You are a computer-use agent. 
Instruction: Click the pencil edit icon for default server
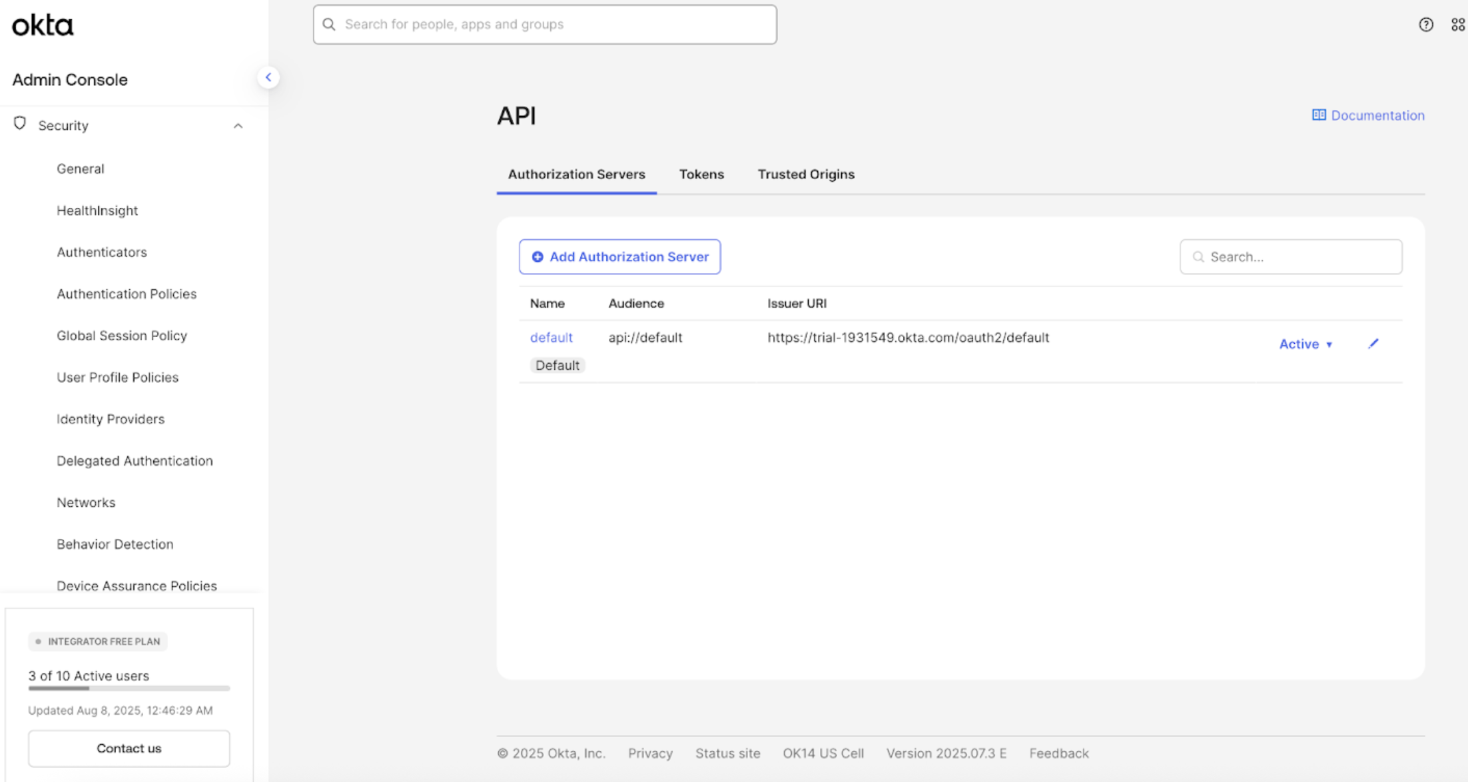pyautogui.click(x=1373, y=344)
